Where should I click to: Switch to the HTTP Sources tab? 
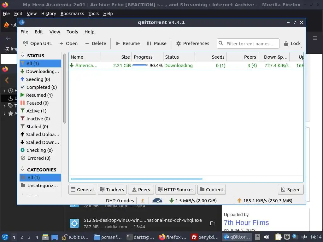tap(176, 189)
